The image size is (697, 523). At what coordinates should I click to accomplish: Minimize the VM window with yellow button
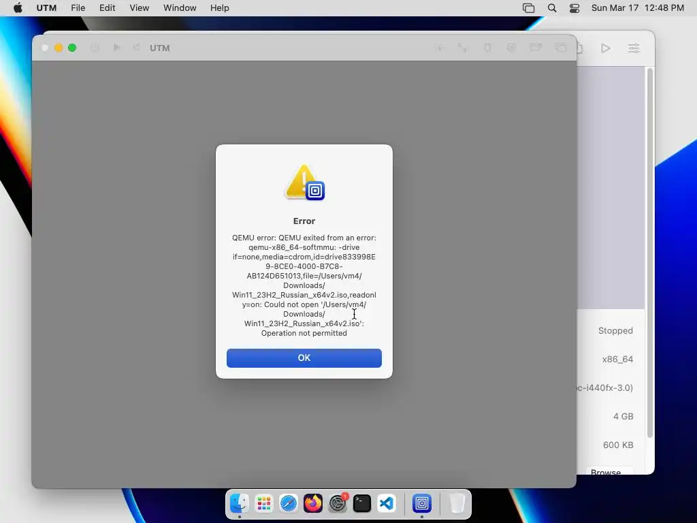pyautogui.click(x=59, y=48)
